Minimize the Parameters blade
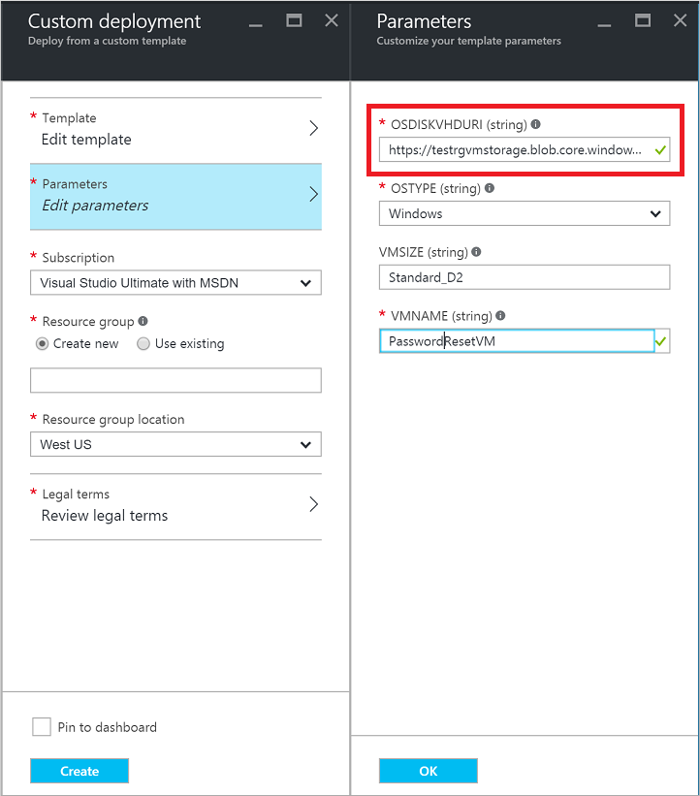The height and width of the screenshot is (796, 700). point(604,20)
